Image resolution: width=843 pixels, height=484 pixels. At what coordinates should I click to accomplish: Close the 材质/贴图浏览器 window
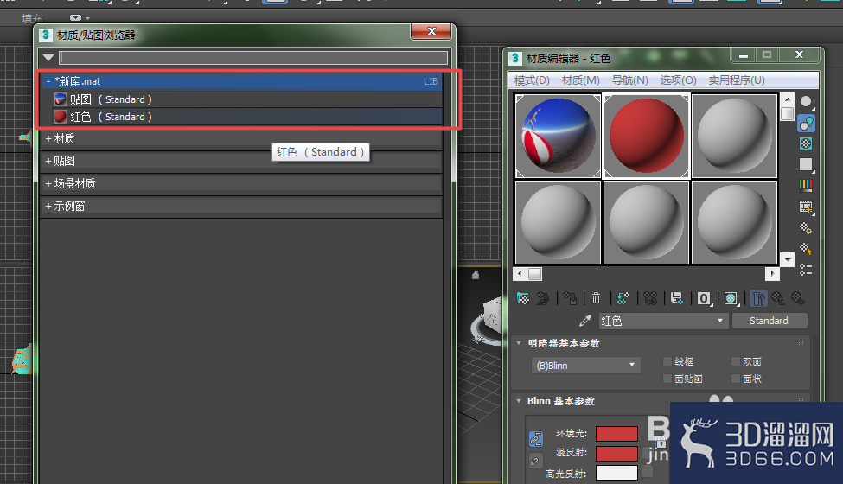[431, 31]
